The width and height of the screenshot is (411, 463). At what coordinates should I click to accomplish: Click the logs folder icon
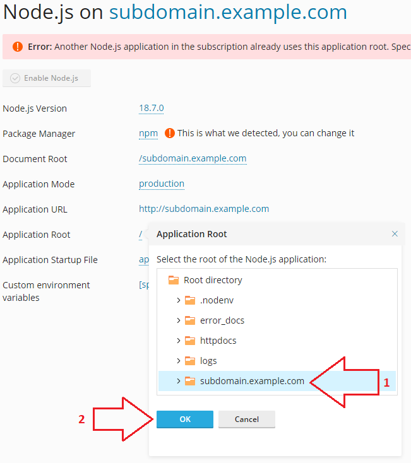click(x=189, y=361)
